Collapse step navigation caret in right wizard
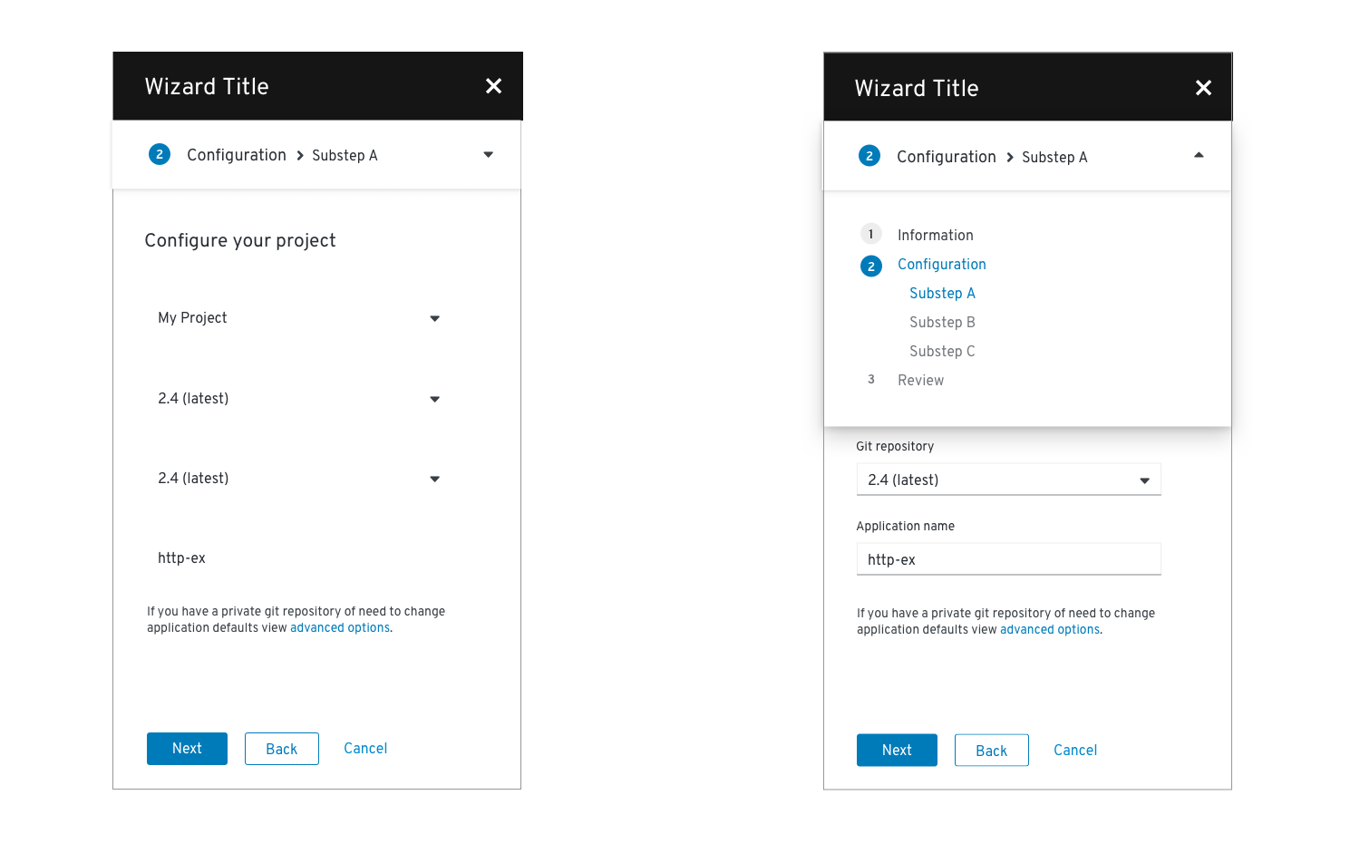The height and width of the screenshot is (853, 1360). [1199, 155]
